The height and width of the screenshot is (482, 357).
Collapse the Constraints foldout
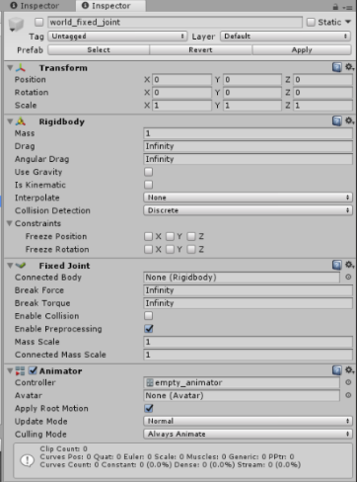[x=10, y=223]
